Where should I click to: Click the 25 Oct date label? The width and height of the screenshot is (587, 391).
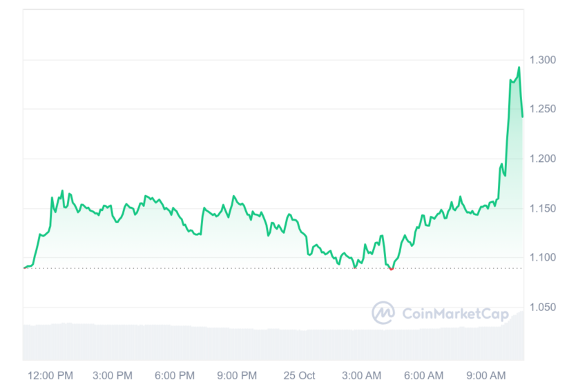point(299,375)
